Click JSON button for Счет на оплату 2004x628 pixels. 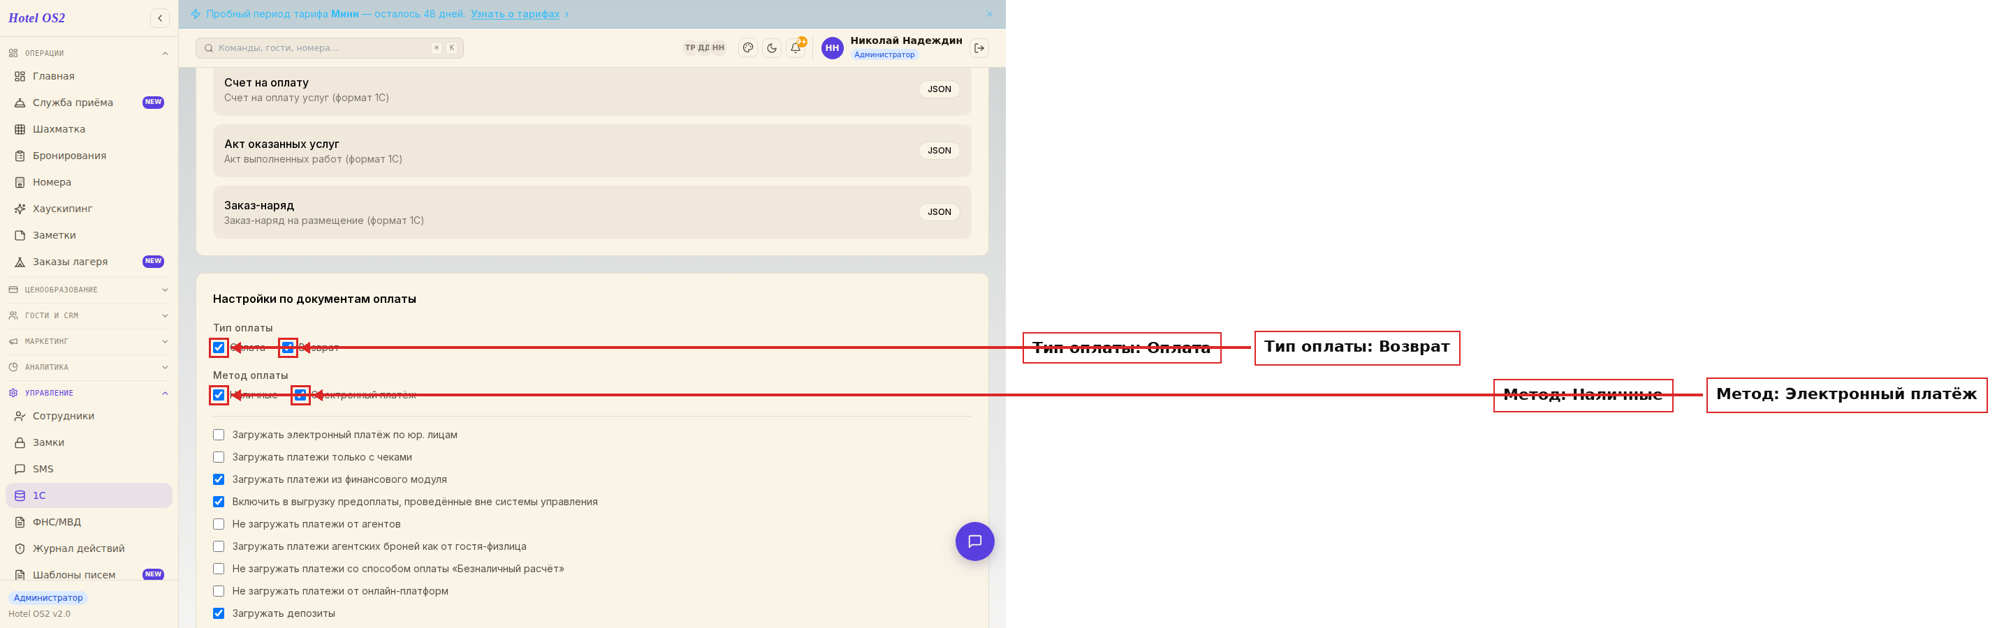tap(939, 89)
